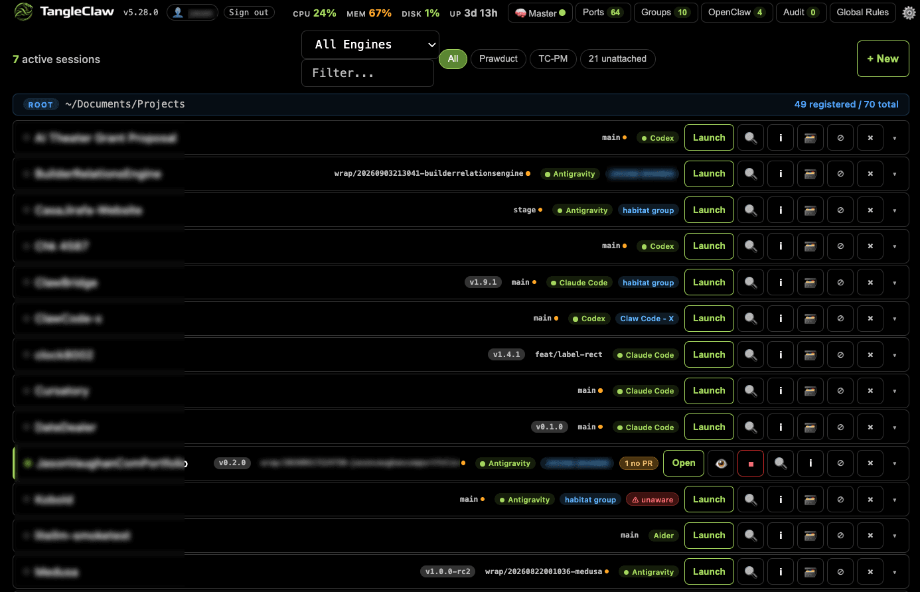Click the red unaware warning badge
920x592 pixels.
[x=652, y=500]
